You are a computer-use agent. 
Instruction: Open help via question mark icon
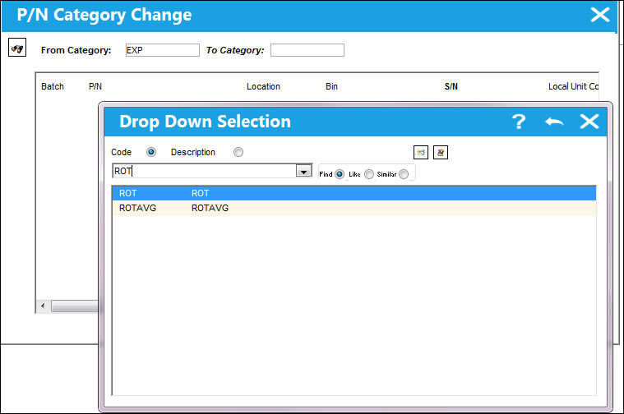(519, 122)
